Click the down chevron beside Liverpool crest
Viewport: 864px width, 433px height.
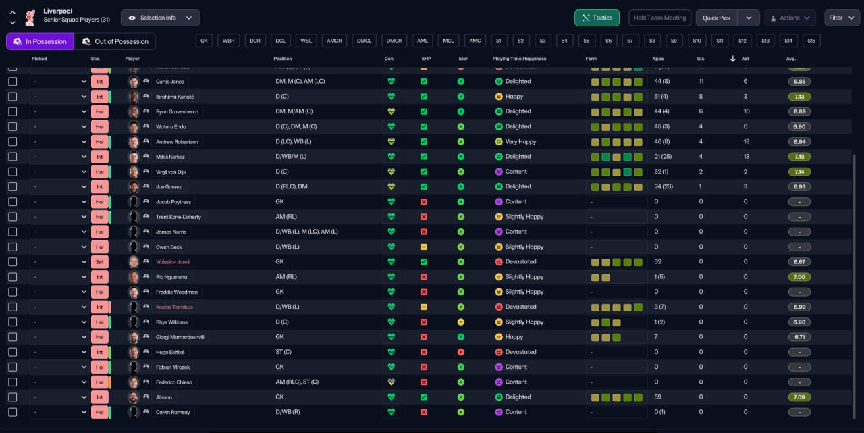point(12,23)
